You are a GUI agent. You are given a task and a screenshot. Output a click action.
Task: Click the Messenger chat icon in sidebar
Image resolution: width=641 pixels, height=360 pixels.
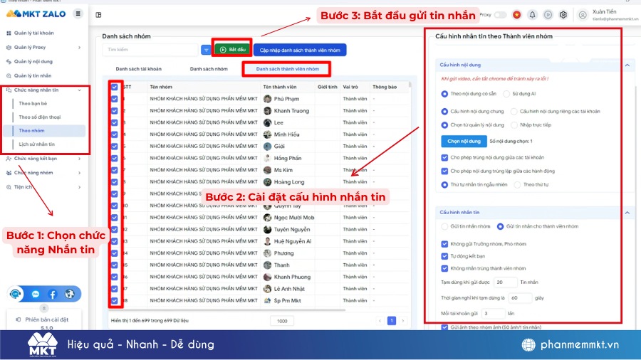[36, 294]
